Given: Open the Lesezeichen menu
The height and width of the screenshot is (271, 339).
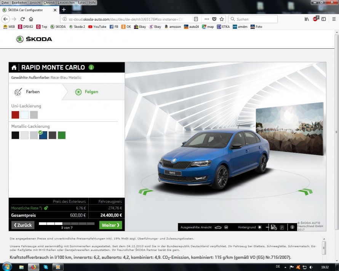Looking at the screenshot, I should (x=66, y=3).
